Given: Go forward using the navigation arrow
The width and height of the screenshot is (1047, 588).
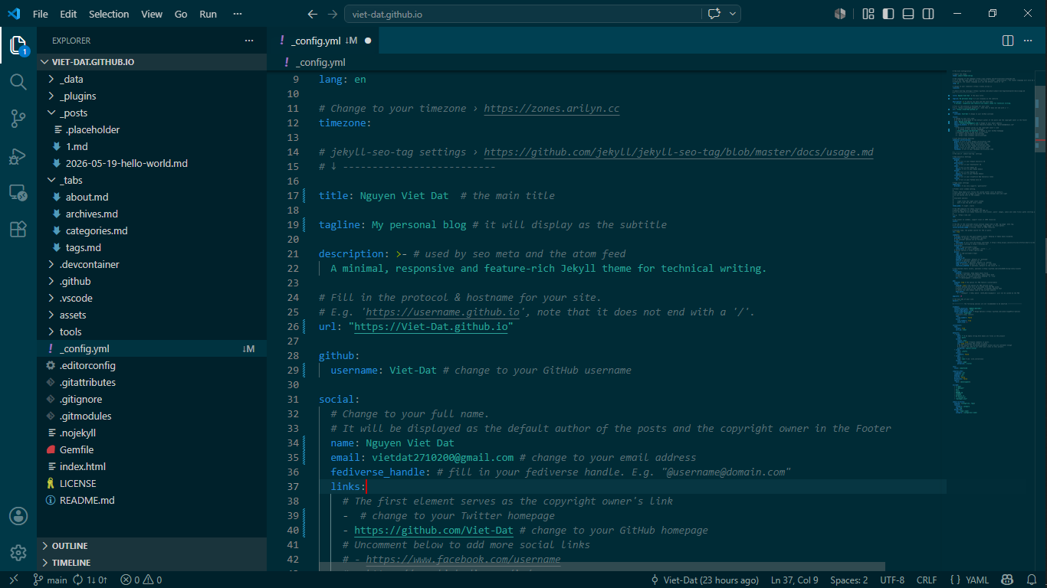Looking at the screenshot, I should pyautogui.click(x=333, y=14).
